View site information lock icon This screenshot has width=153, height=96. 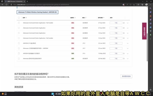(11, 5)
